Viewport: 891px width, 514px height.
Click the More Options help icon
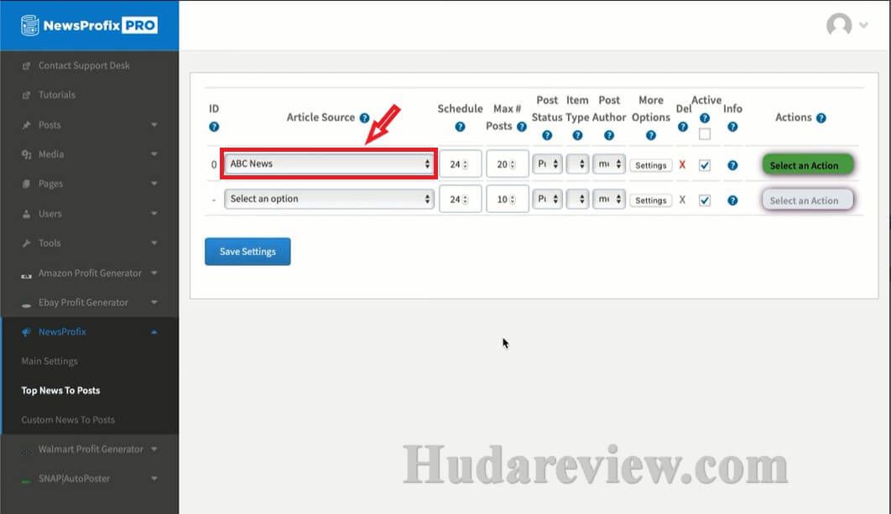(x=651, y=135)
